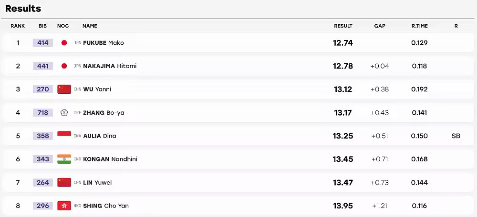
Task: Sort by the RANK column header
Action: [18, 26]
